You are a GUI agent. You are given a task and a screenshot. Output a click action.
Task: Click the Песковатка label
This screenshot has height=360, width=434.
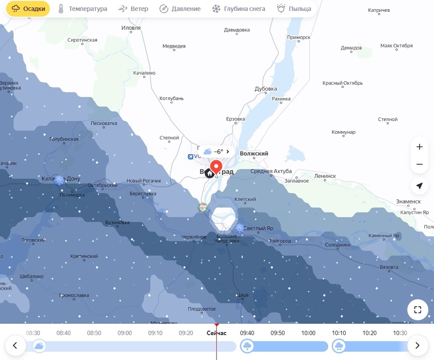tap(104, 123)
